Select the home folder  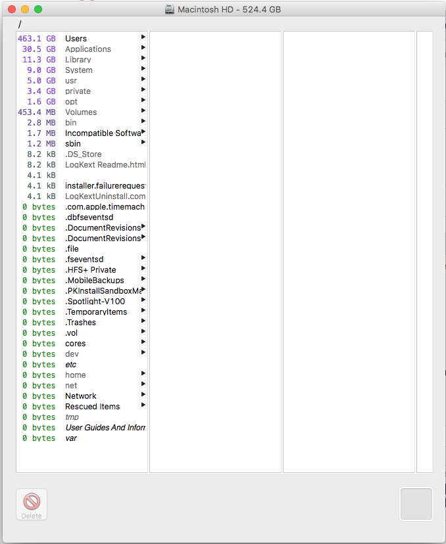point(76,375)
